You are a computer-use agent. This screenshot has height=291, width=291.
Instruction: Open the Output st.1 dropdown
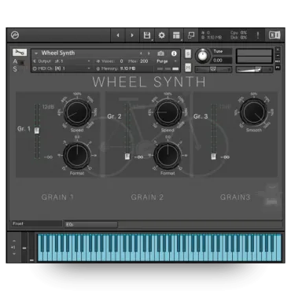click(x=62, y=61)
